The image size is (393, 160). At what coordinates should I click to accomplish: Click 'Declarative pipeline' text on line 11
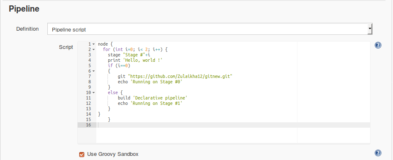point(160,98)
